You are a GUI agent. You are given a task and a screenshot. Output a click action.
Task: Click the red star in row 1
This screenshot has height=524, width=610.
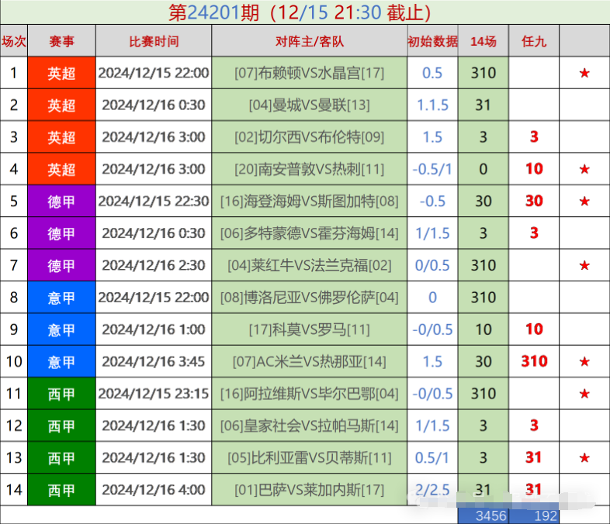[584, 73]
